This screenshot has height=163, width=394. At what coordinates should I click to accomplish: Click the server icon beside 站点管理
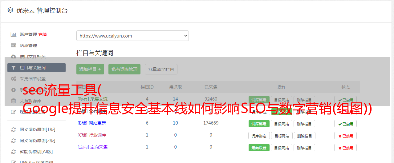point(13,46)
